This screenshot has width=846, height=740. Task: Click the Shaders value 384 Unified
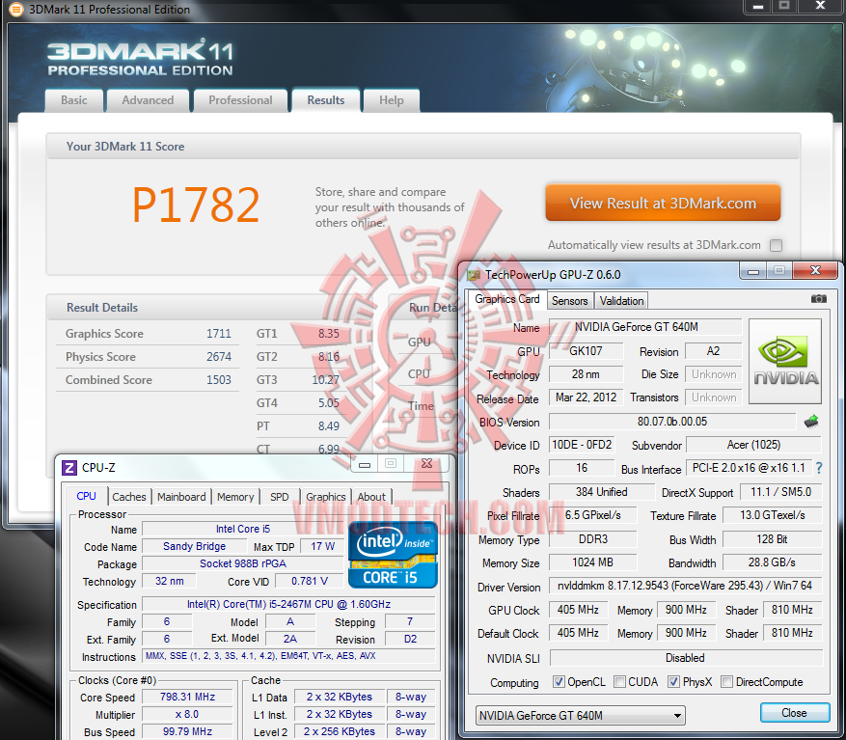pos(602,492)
